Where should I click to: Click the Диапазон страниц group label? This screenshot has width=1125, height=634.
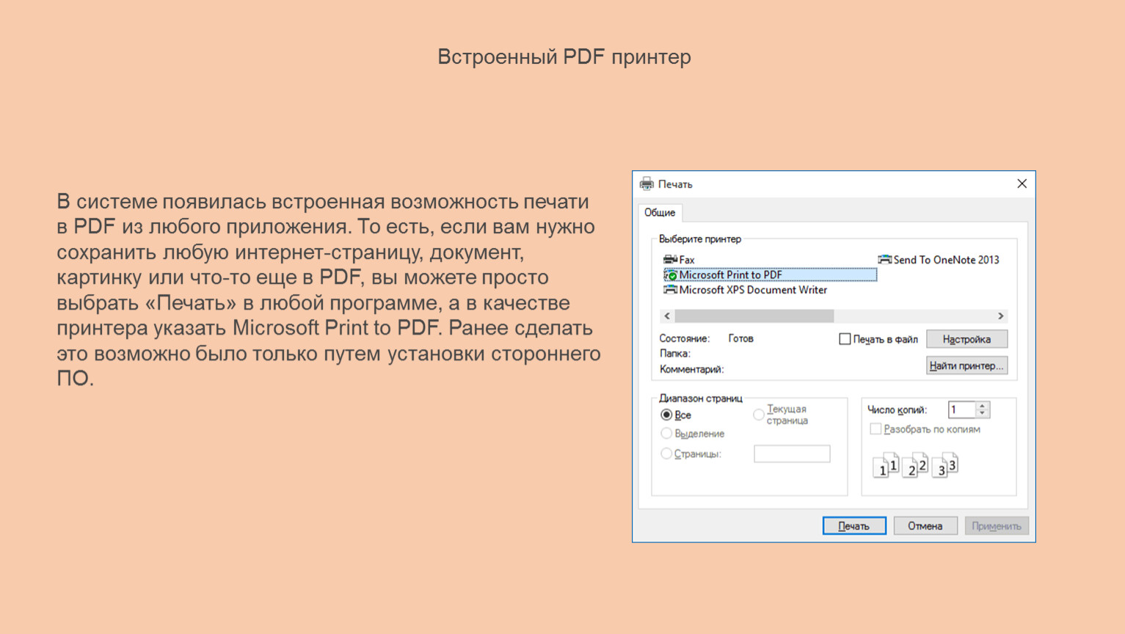pyautogui.click(x=701, y=398)
